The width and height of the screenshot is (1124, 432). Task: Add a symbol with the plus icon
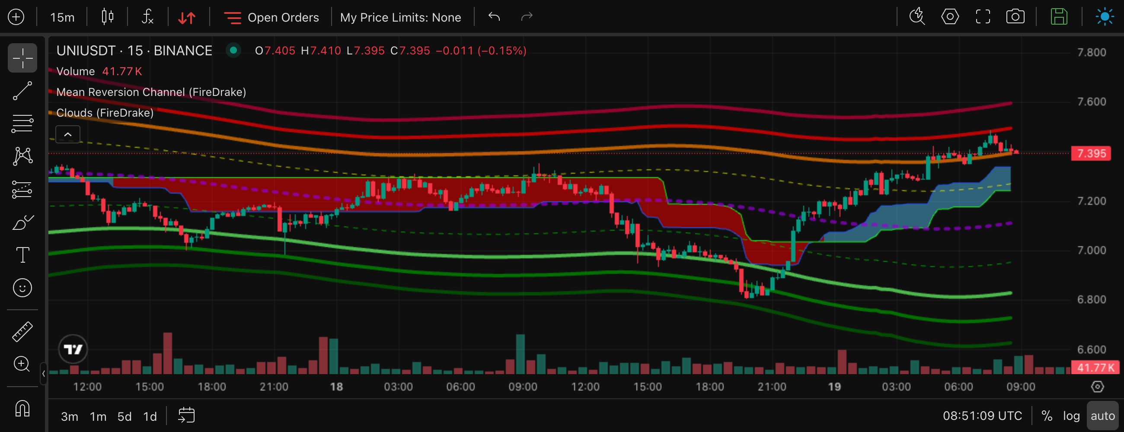(x=16, y=17)
